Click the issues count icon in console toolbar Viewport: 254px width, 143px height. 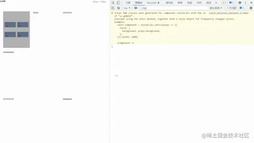(x=242, y=8)
